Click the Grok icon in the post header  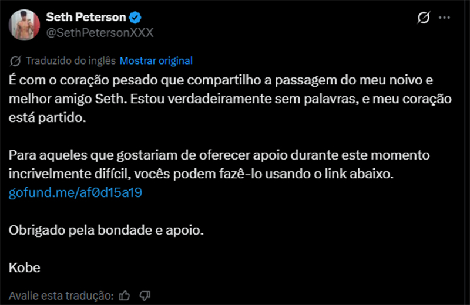pyautogui.click(x=422, y=18)
